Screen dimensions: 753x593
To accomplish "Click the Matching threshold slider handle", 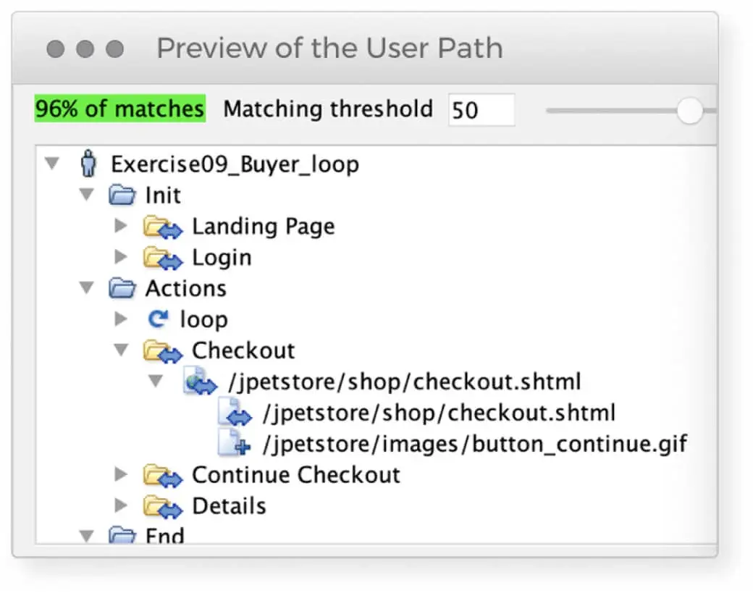I will pos(689,111).
